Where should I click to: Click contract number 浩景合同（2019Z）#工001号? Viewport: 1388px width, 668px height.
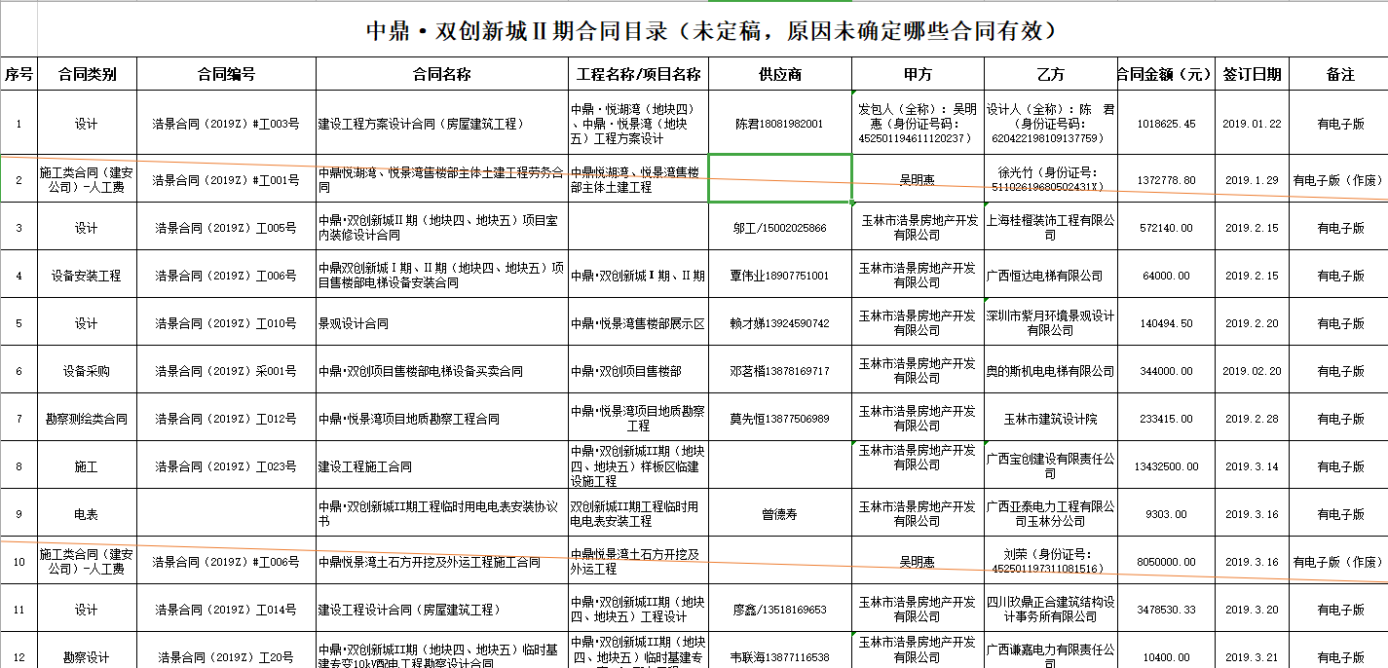click(226, 180)
